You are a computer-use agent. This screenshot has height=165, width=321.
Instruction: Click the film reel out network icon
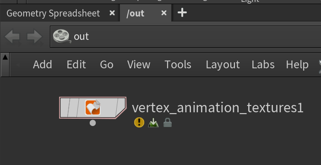point(62,36)
